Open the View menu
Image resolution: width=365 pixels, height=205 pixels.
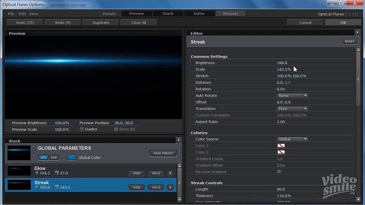tap(34, 14)
